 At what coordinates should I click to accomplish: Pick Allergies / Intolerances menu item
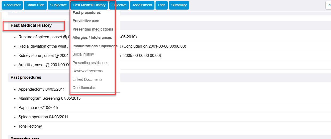pyautogui.click(x=92, y=37)
